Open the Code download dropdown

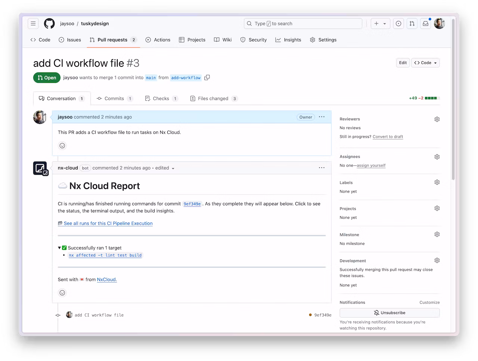tap(425, 62)
